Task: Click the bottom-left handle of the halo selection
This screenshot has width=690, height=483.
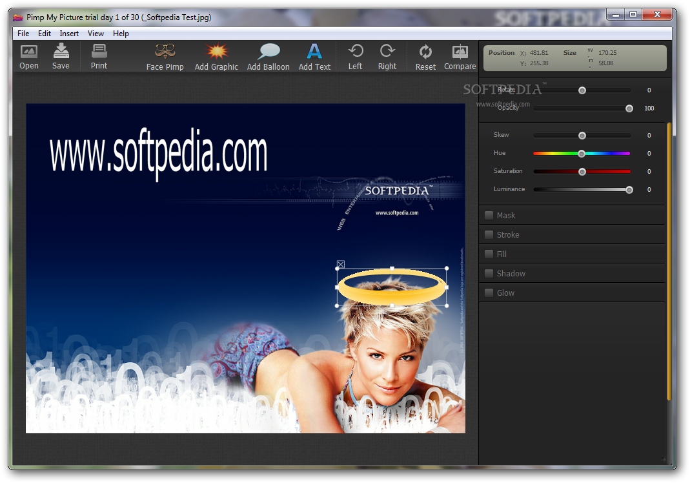Action: (338, 305)
